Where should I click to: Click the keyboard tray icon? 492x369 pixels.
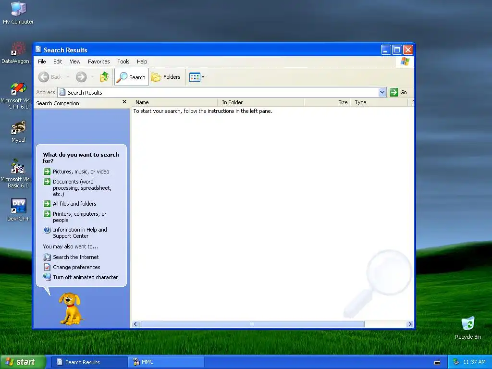click(437, 362)
